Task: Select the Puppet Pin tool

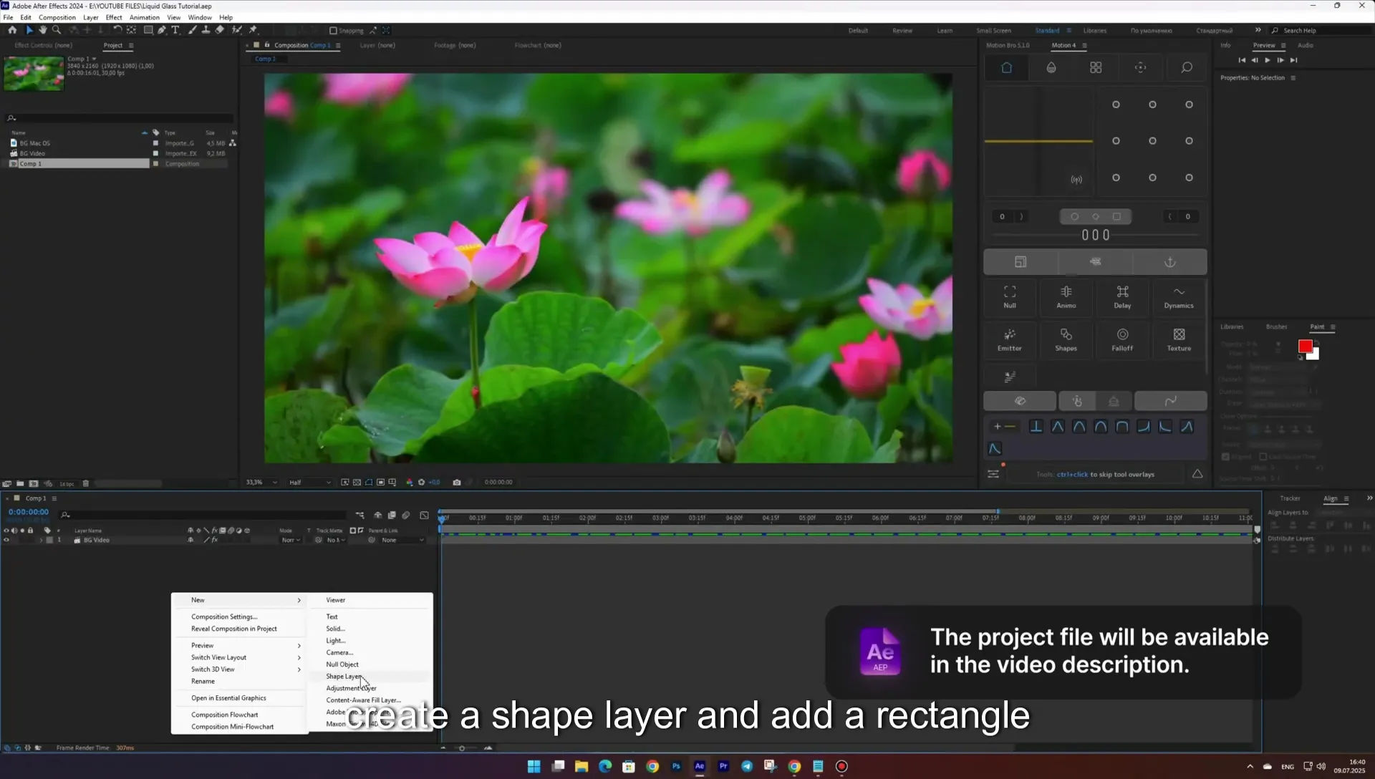Action: point(253,30)
